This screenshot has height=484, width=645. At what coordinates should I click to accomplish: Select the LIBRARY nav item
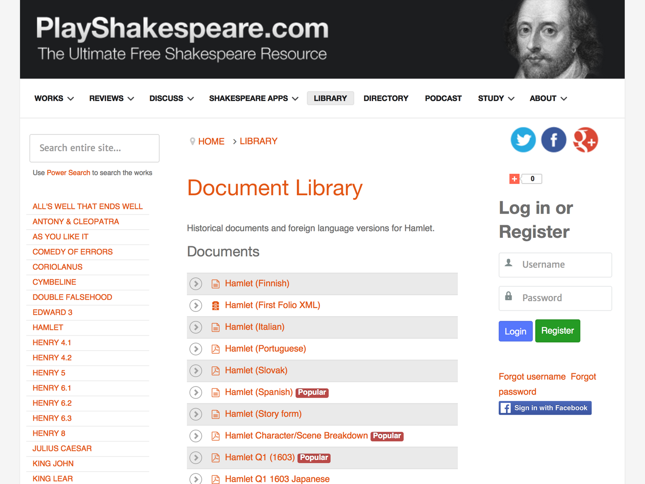tap(330, 98)
